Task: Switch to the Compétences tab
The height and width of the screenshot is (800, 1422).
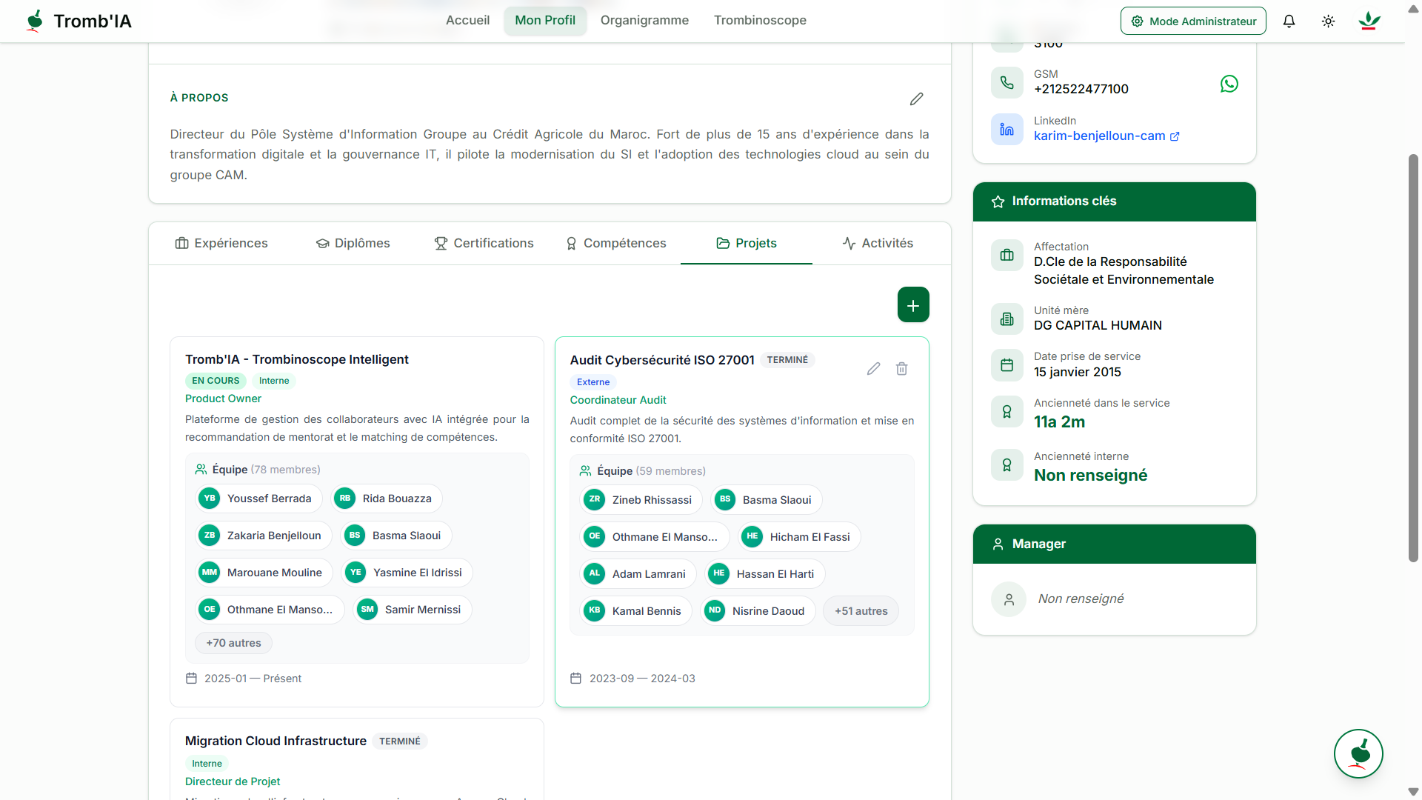Action: tap(615, 243)
